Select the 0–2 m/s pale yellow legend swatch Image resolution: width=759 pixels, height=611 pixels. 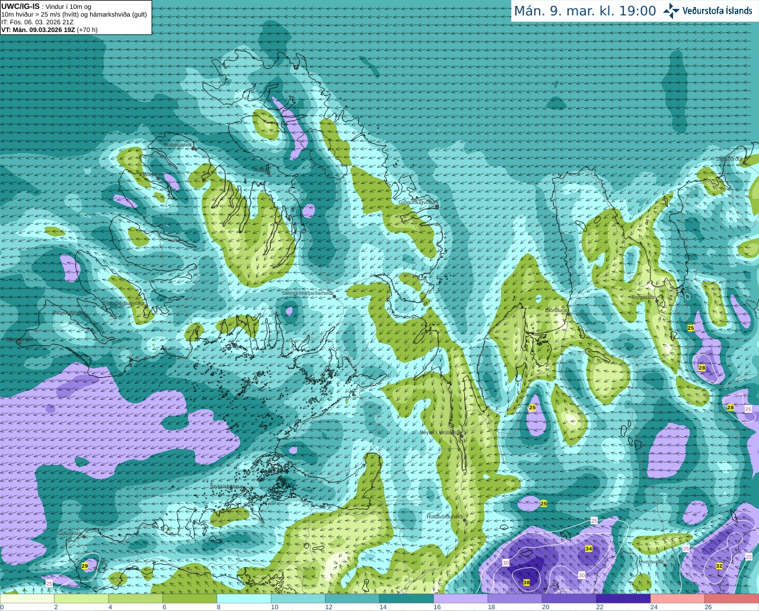(x=27, y=599)
